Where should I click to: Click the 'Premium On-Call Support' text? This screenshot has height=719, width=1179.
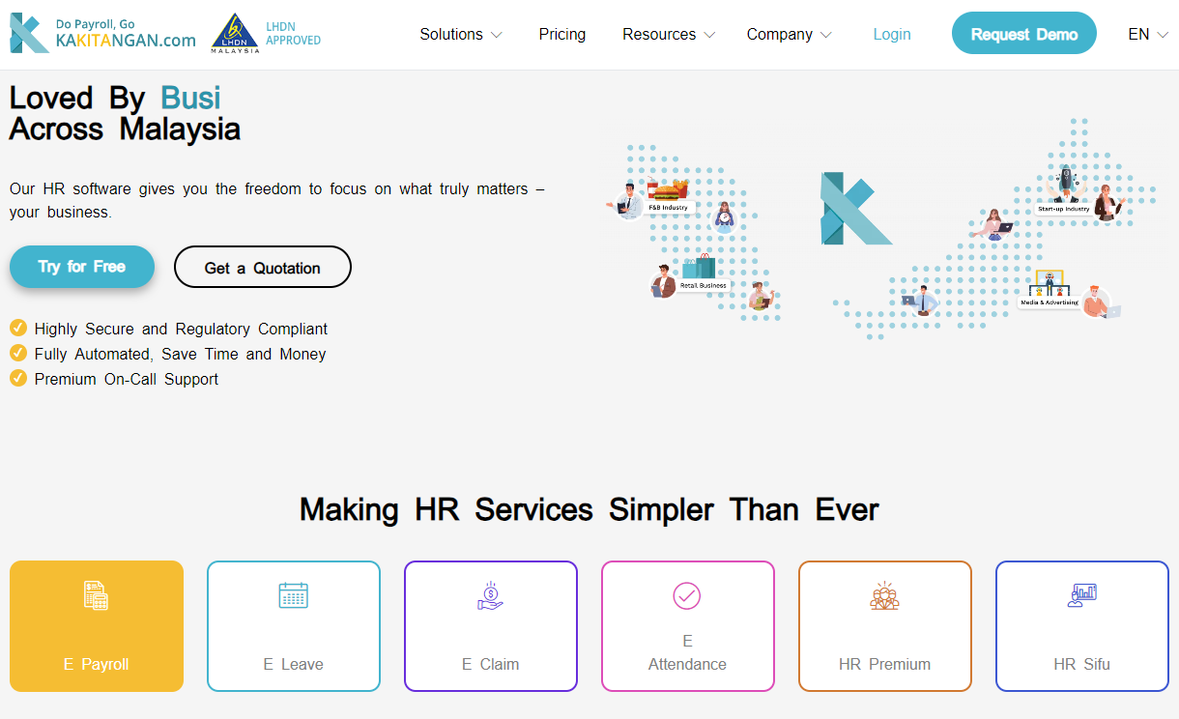pos(127,379)
